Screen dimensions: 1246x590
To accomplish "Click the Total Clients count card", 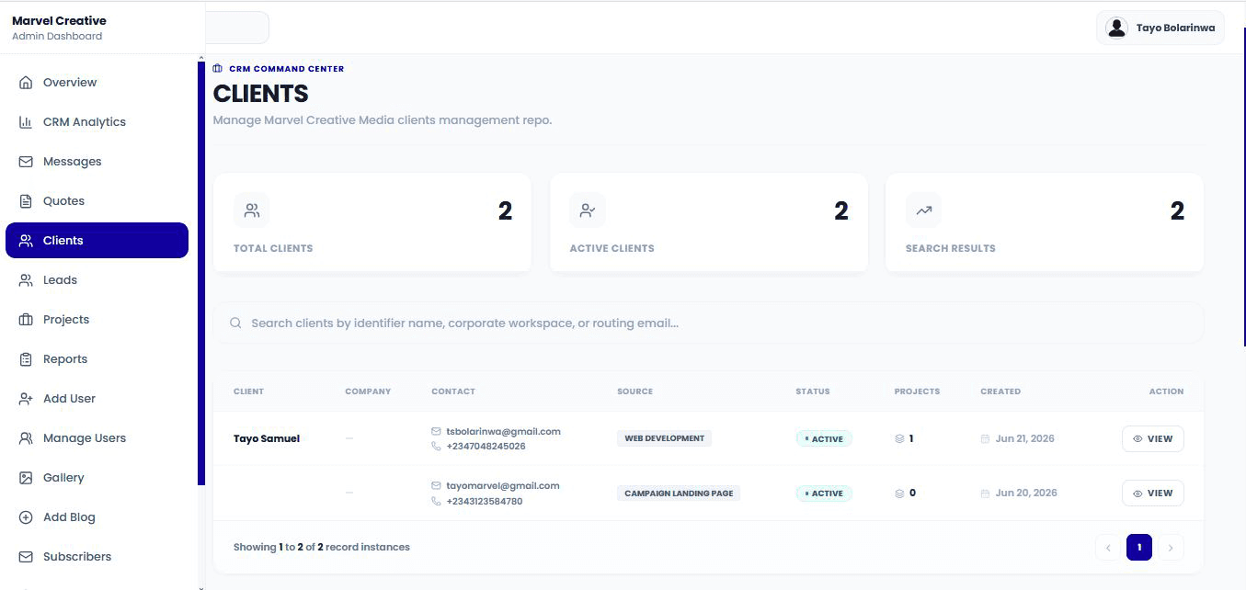I will point(372,222).
